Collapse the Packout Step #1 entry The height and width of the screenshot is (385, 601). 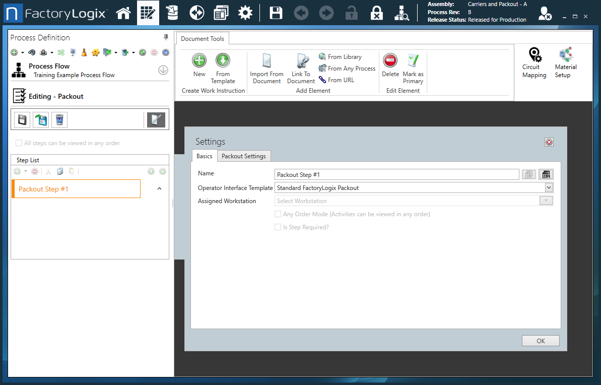(x=159, y=187)
